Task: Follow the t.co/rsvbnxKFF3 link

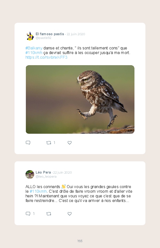Action: 46,57
